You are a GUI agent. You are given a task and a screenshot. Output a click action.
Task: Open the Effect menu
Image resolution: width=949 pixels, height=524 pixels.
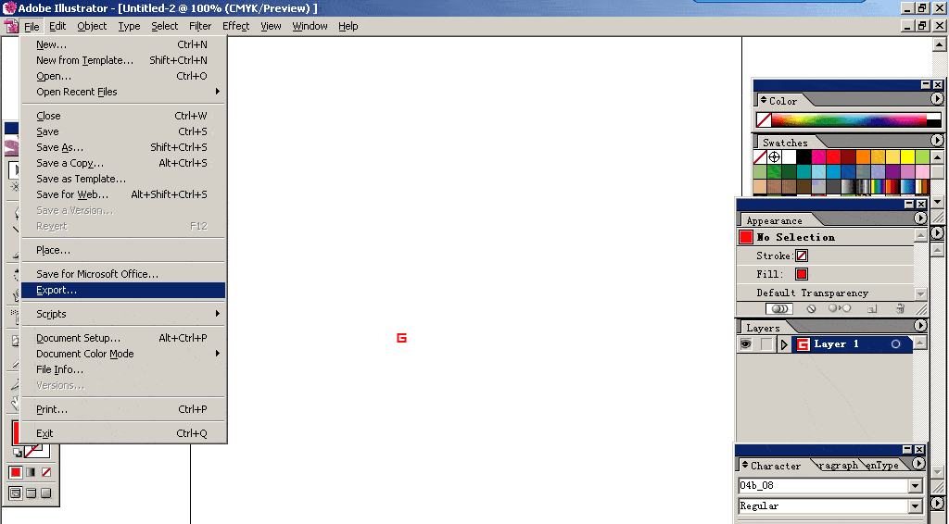pos(235,26)
